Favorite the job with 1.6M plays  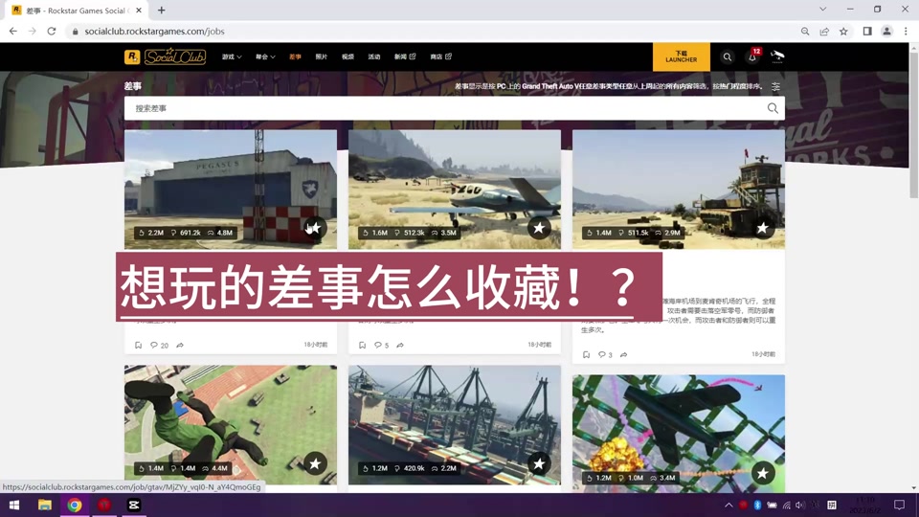(x=539, y=228)
